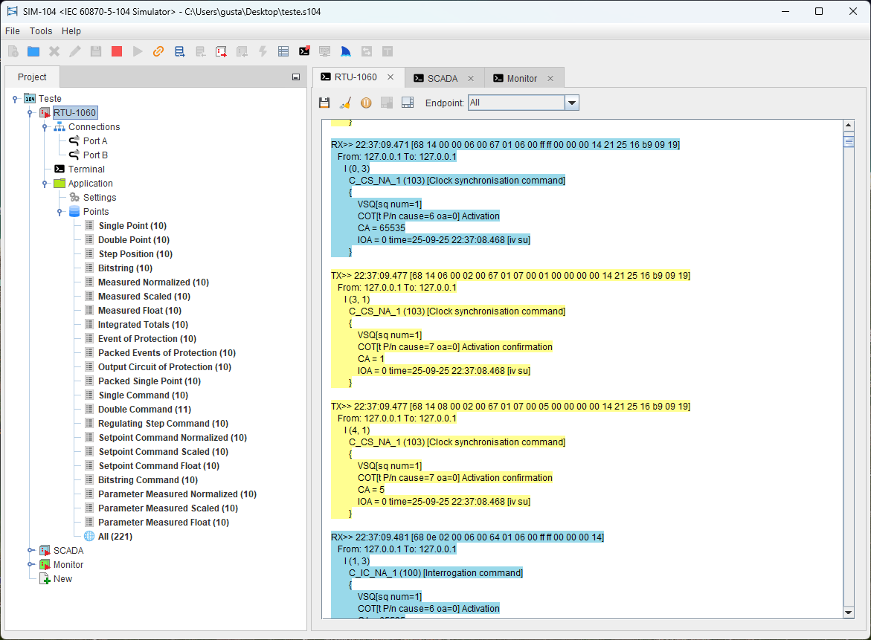The width and height of the screenshot is (871, 640).
Task: Close the SCADA tab
Action: coord(471,78)
